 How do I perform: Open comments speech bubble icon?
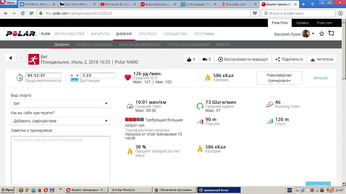(x=207, y=60)
